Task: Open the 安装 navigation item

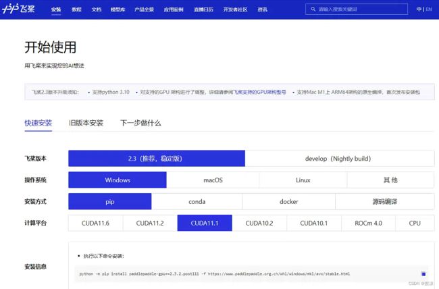Action: 56,9
